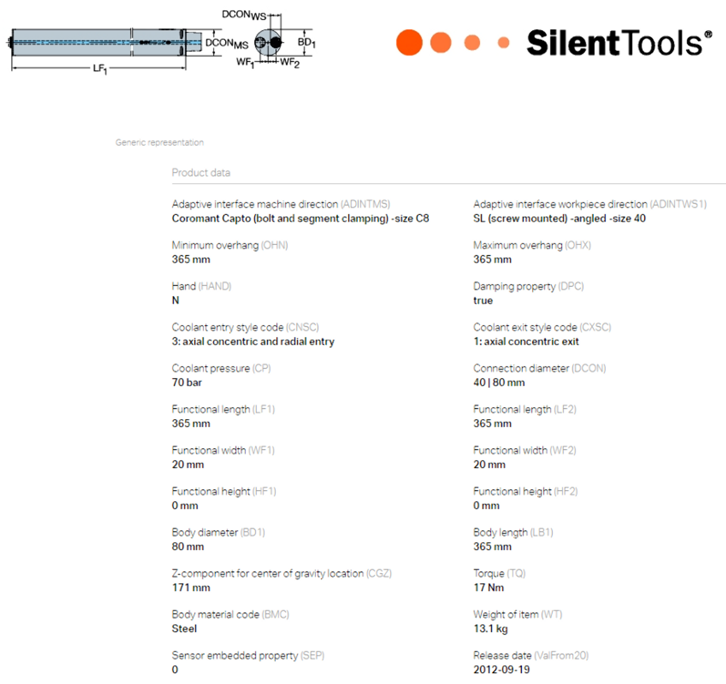Click the LF1 dimension label in the drawing
The height and width of the screenshot is (684, 726).
click(x=100, y=69)
